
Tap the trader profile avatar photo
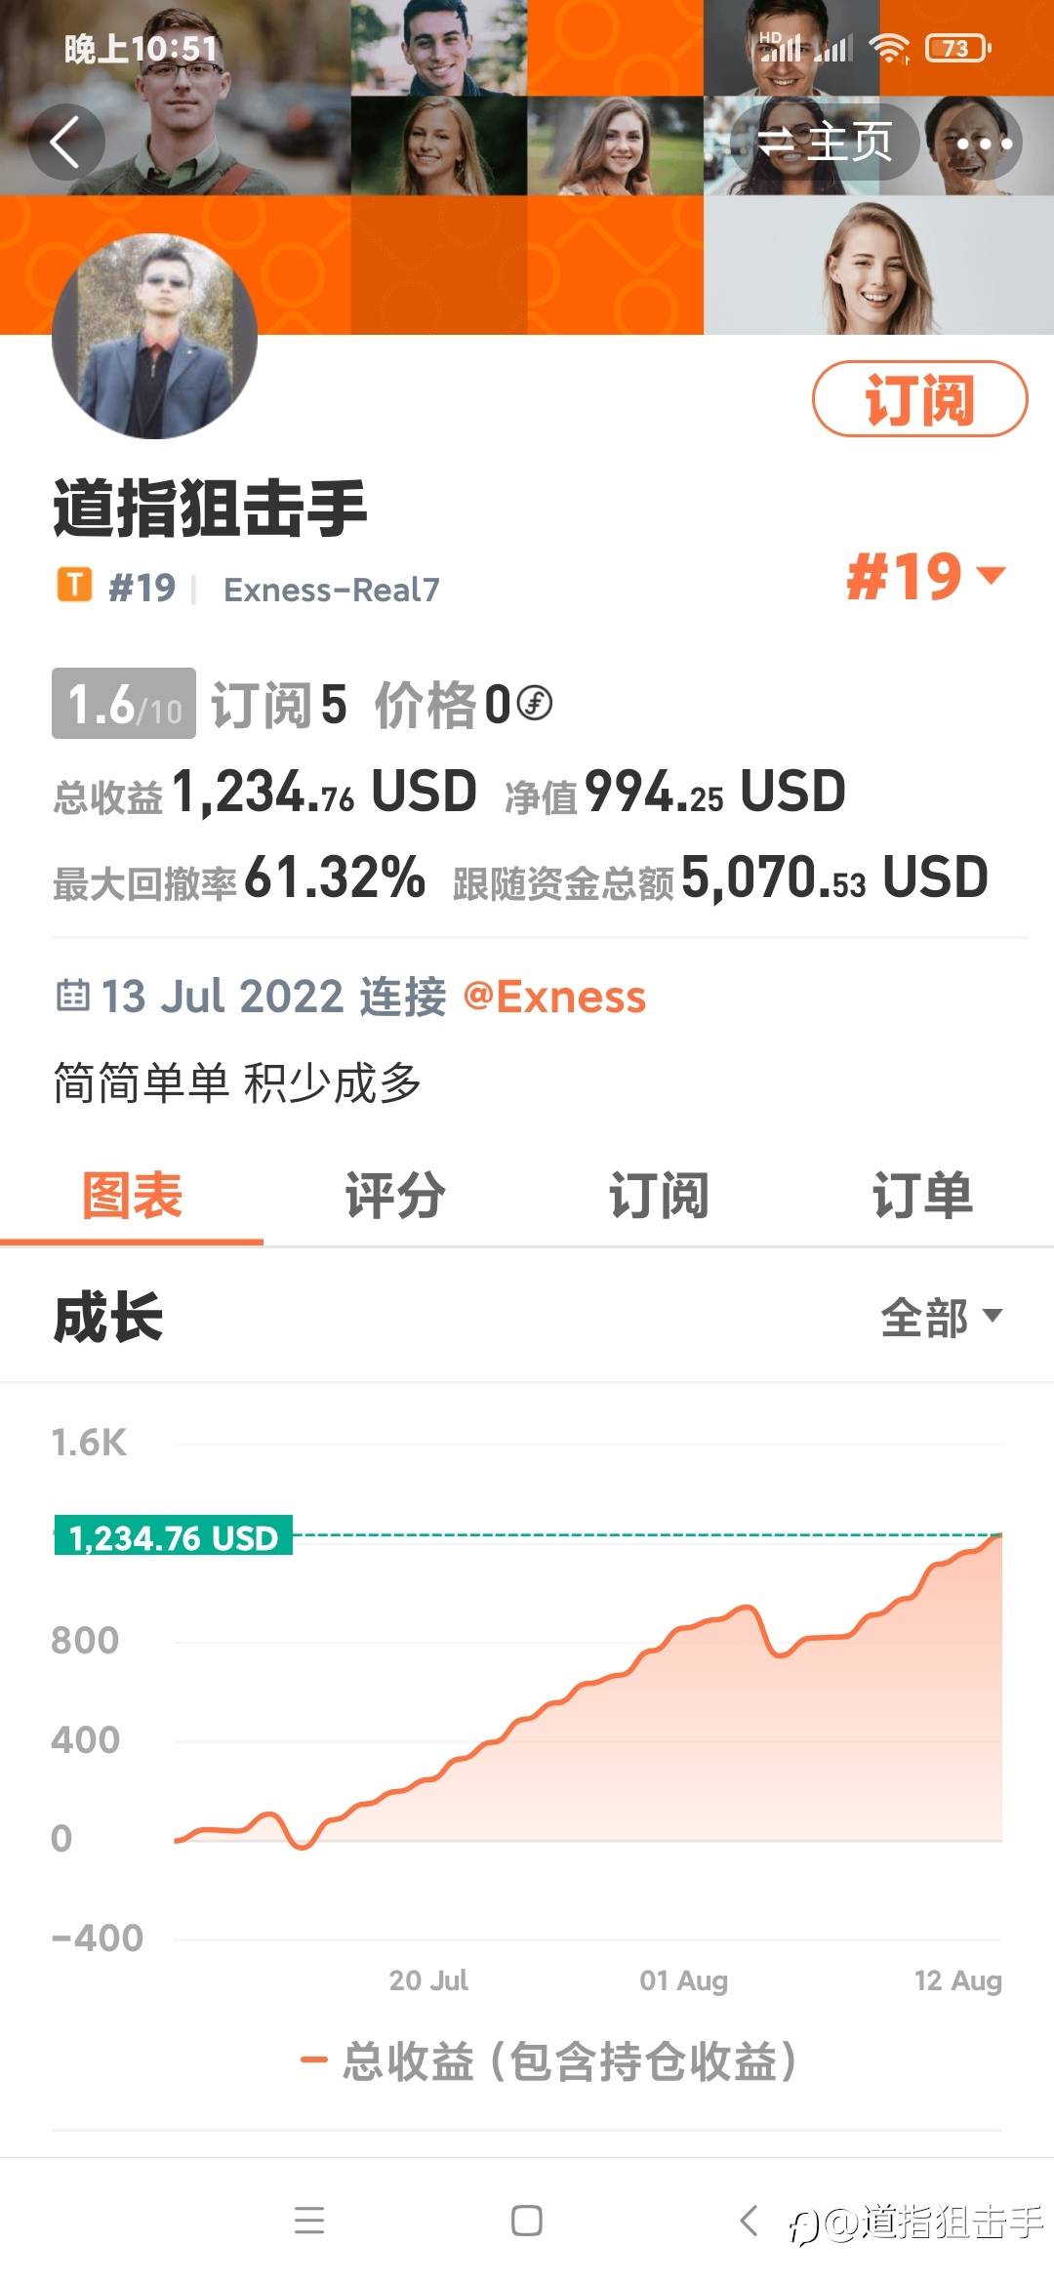click(x=154, y=336)
